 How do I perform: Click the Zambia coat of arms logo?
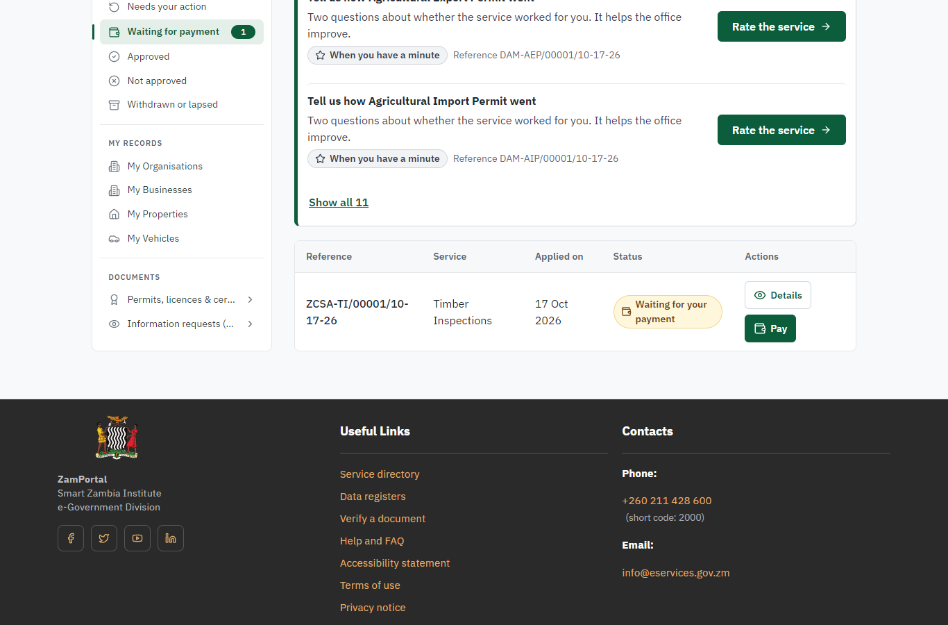coord(117,438)
